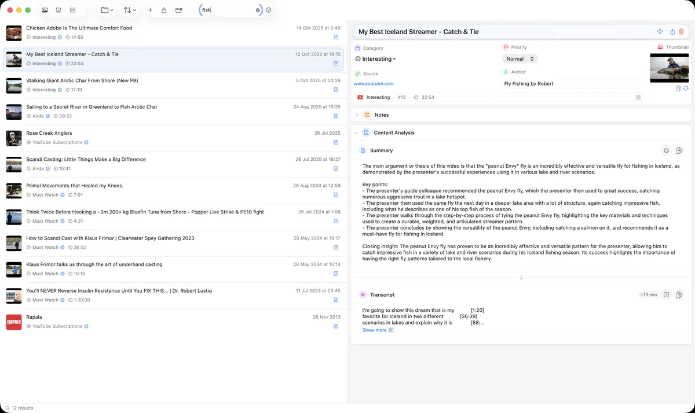Select Stalking Giant Arctic Char From Shore

173,86
